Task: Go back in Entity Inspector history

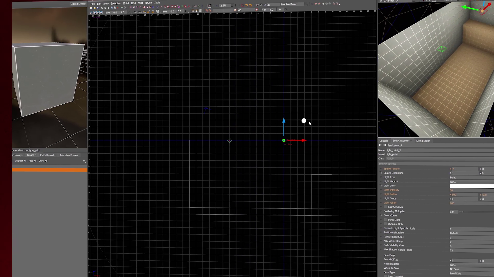Action: click(x=380, y=145)
